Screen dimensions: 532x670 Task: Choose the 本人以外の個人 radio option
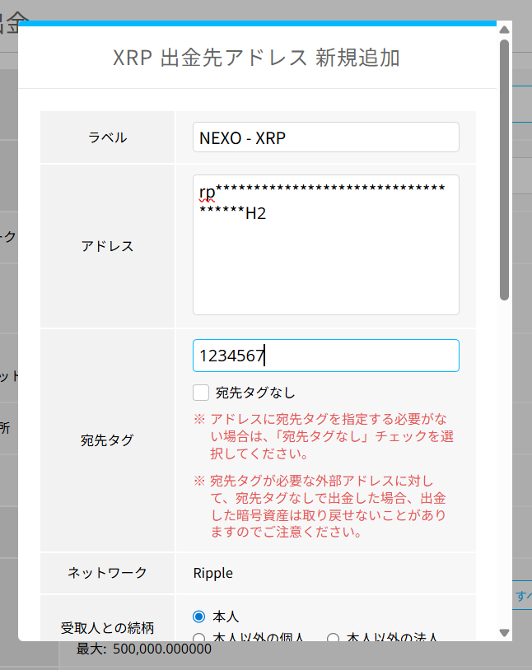point(199,638)
